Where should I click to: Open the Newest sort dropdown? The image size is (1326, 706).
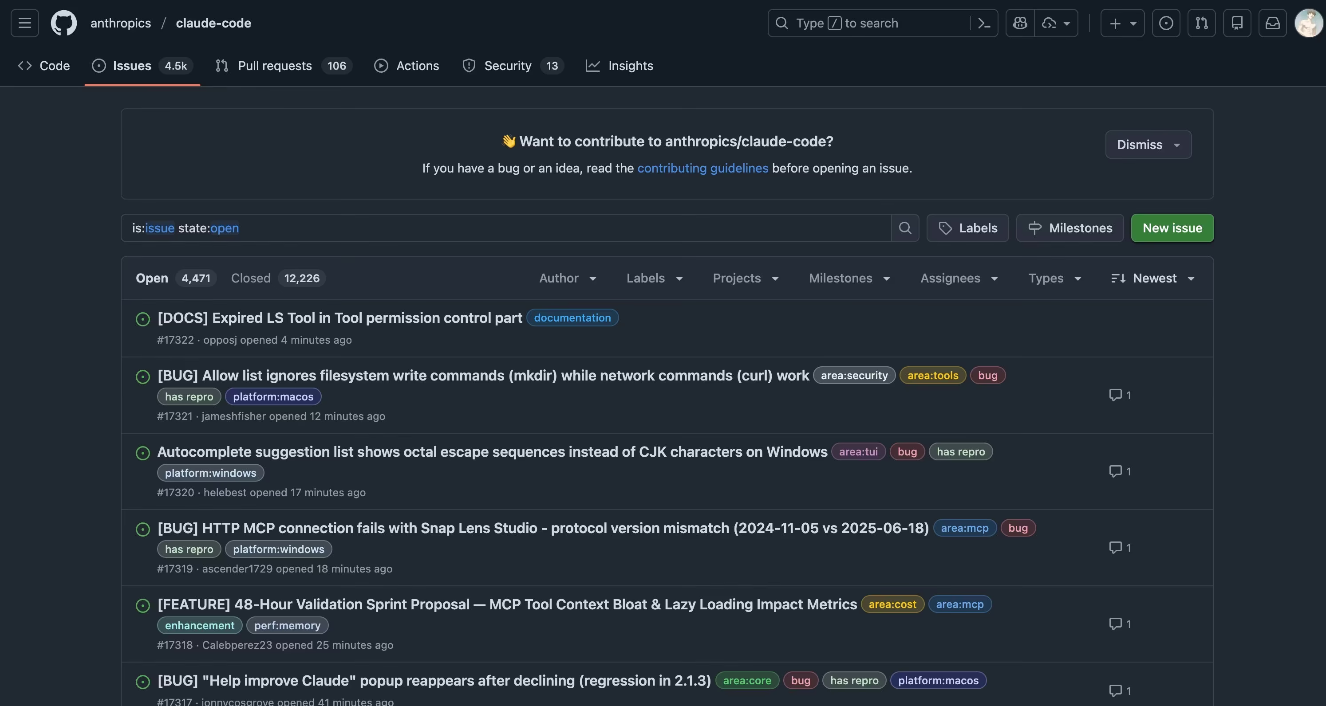coord(1152,278)
